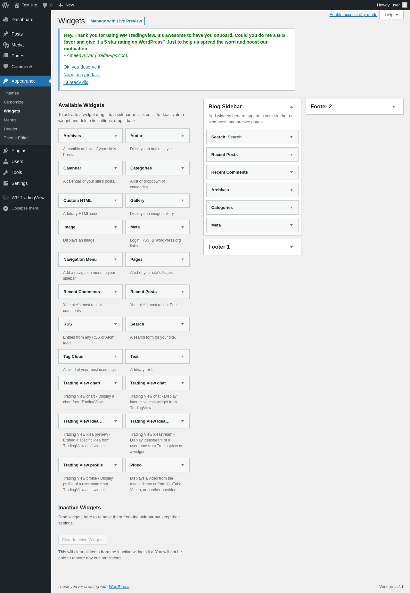Go to the Menus submenu item
The height and width of the screenshot is (593, 410).
10,120
